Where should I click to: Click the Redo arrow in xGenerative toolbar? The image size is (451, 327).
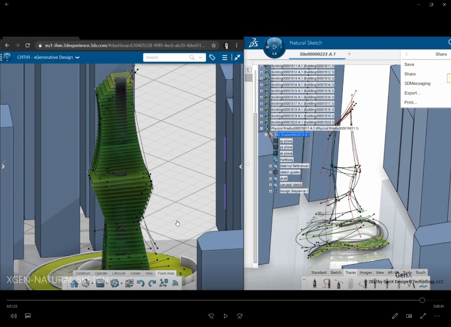click(152, 283)
